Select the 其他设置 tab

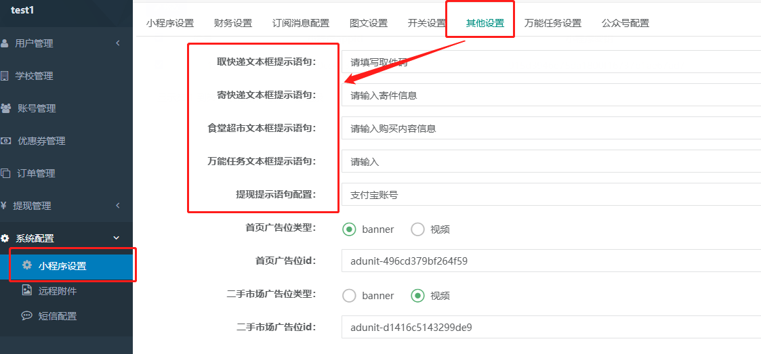485,23
